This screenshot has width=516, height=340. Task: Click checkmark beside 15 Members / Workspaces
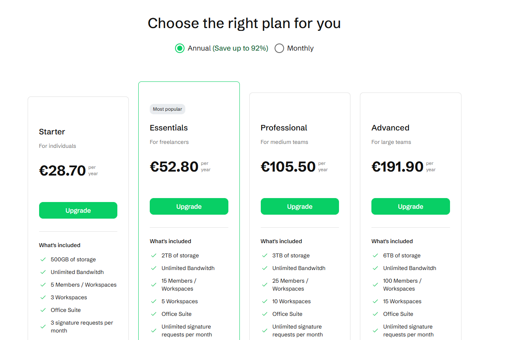[154, 285]
